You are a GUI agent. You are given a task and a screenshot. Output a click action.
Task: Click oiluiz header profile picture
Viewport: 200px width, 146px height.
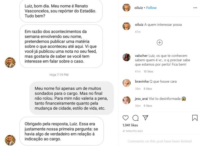(127, 8)
